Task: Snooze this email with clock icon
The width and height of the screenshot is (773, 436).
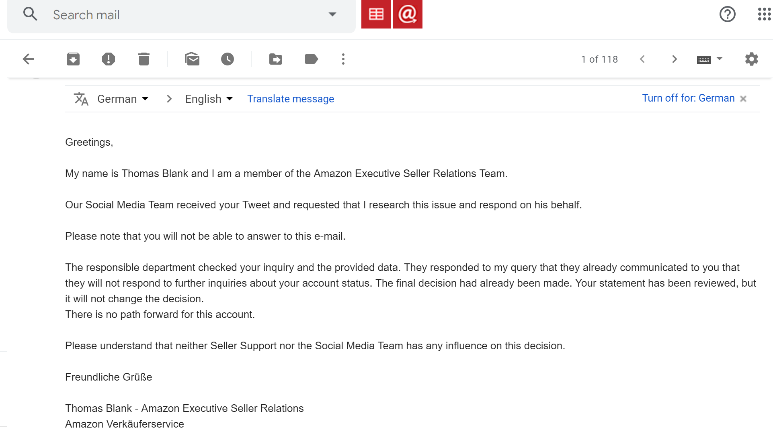Action: coord(228,59)
